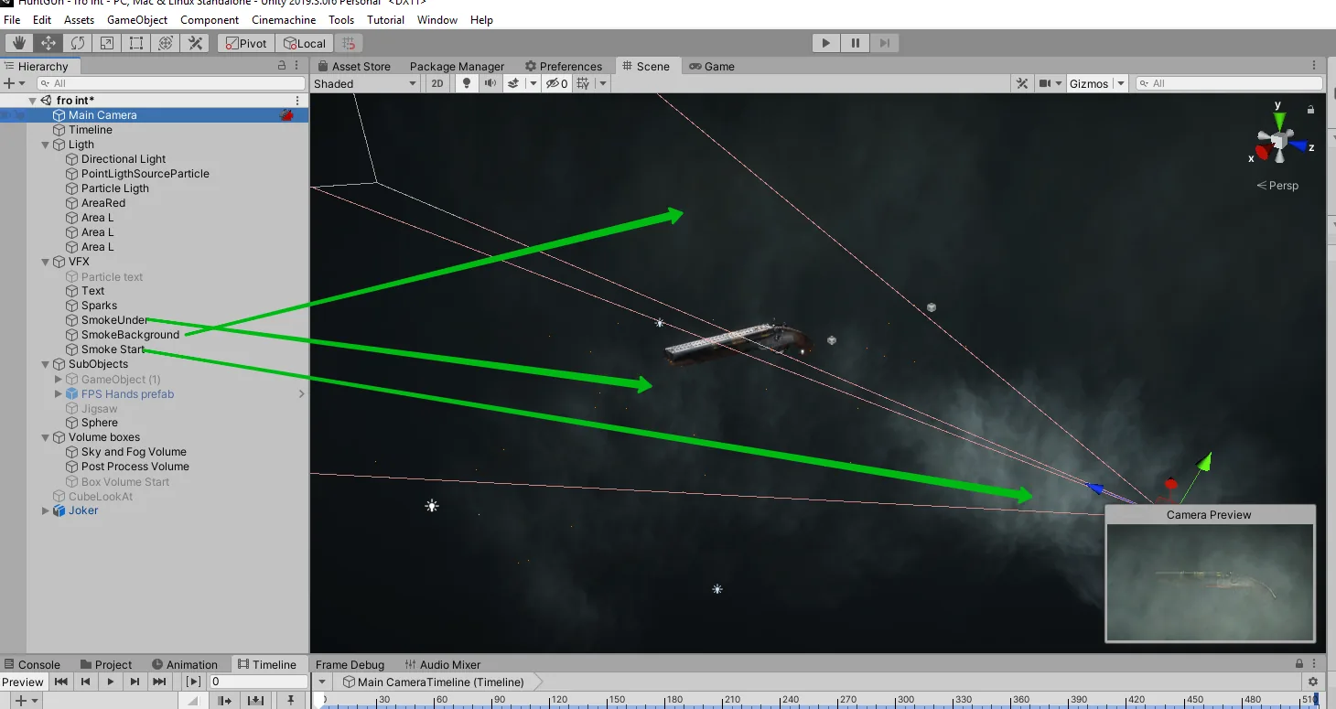The width and height of the screenshot is (1336, 709).
Task: Open the Gizmos dropdown
Action: point(1097,83)
